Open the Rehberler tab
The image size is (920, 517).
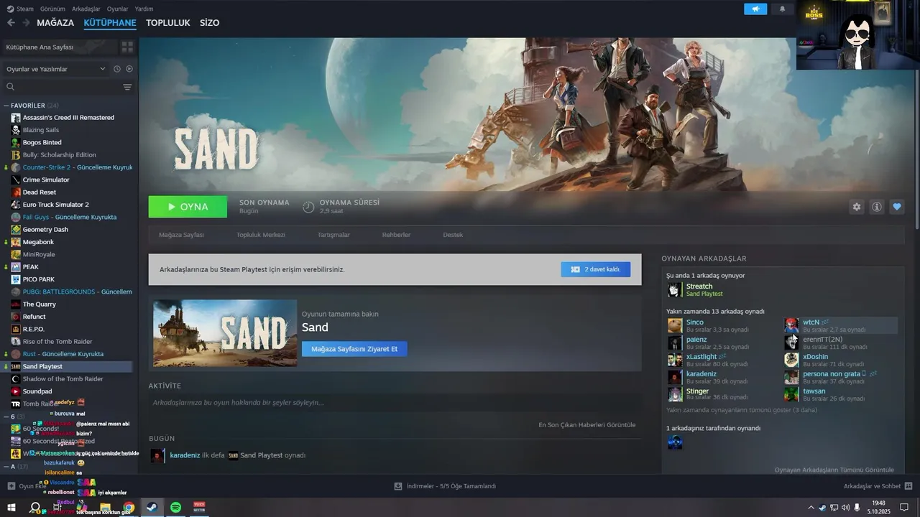point(396,235)
